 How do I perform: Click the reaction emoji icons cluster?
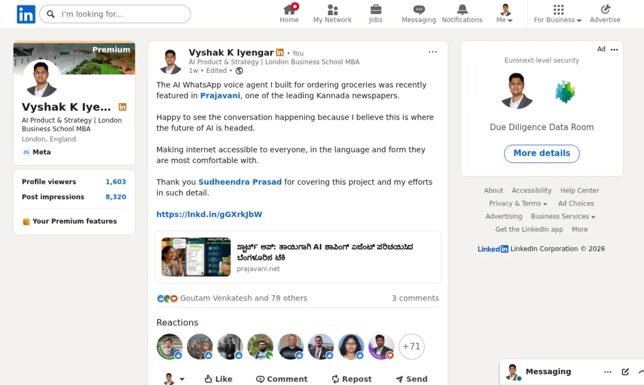167,298
